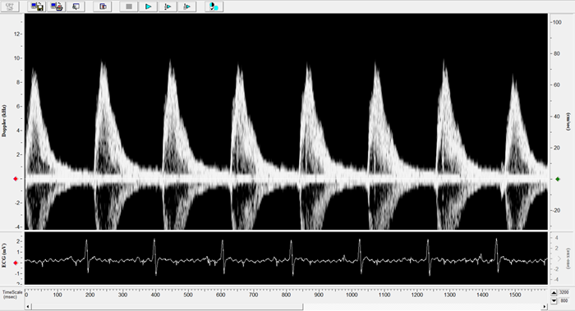Click the cyan play button
Viewport: 575px width, 311px height.
(148, 7)
